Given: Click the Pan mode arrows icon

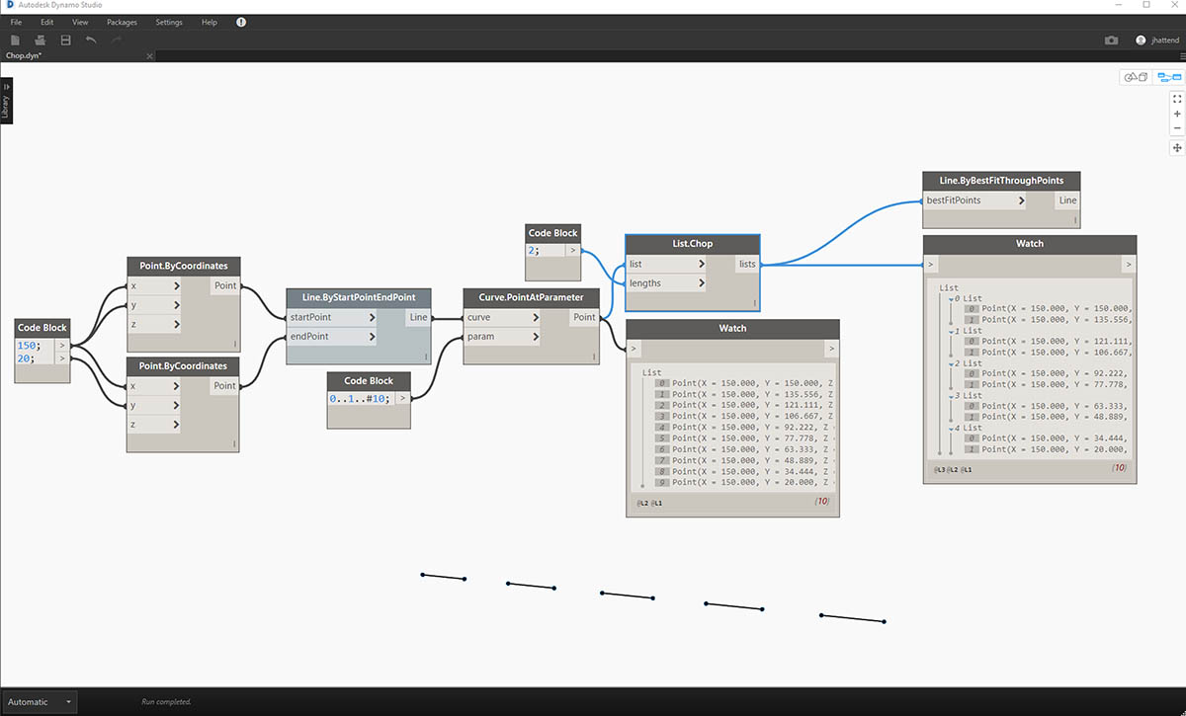Looking at the screenshot, I should (1177, 148).
